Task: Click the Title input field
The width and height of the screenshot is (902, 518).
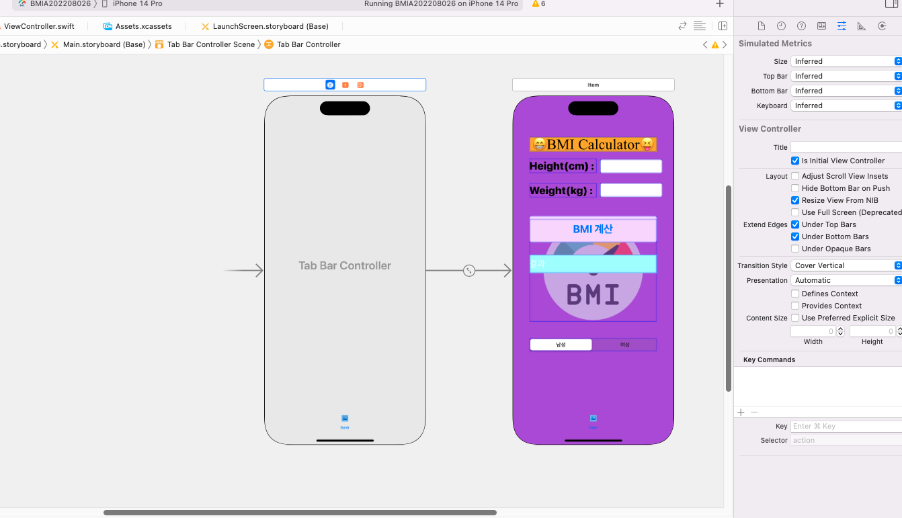Action: [x=846, y=147]
